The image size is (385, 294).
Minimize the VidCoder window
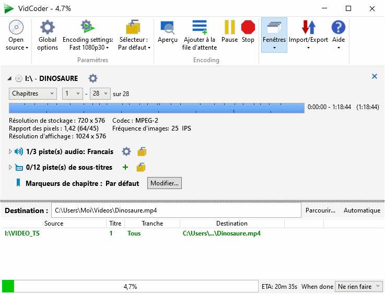324,8
